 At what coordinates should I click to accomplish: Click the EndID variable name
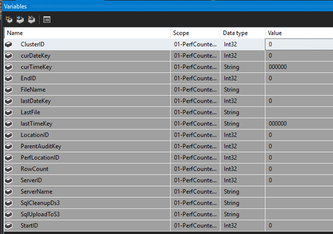point(28,78)
